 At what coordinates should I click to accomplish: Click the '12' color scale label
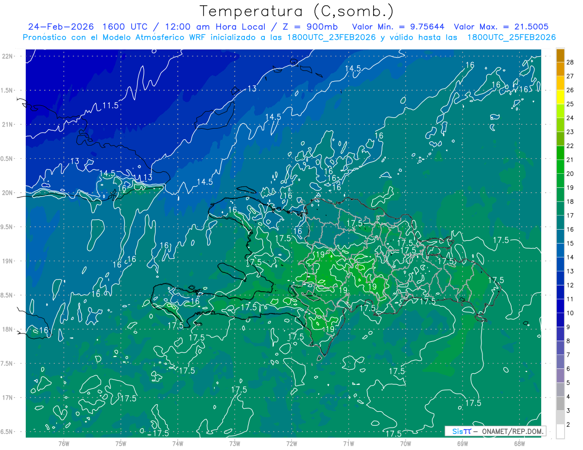coord(571,285)
